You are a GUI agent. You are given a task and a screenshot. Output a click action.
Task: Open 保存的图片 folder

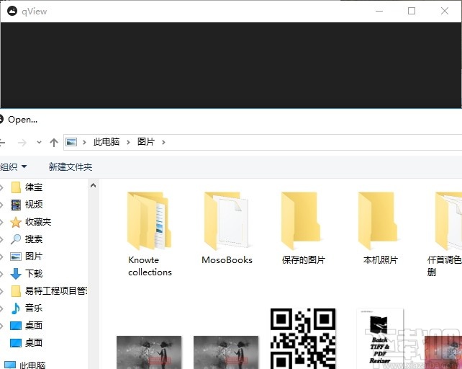click(304, 228)
